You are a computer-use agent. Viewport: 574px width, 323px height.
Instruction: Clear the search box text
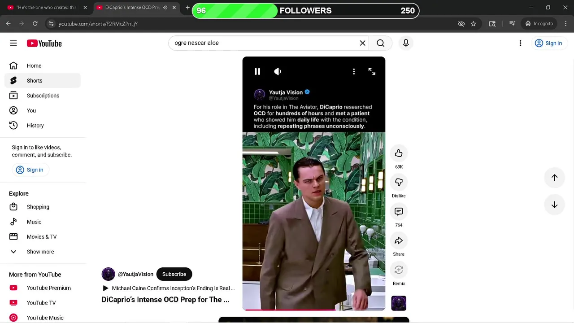tap(362, 43)
